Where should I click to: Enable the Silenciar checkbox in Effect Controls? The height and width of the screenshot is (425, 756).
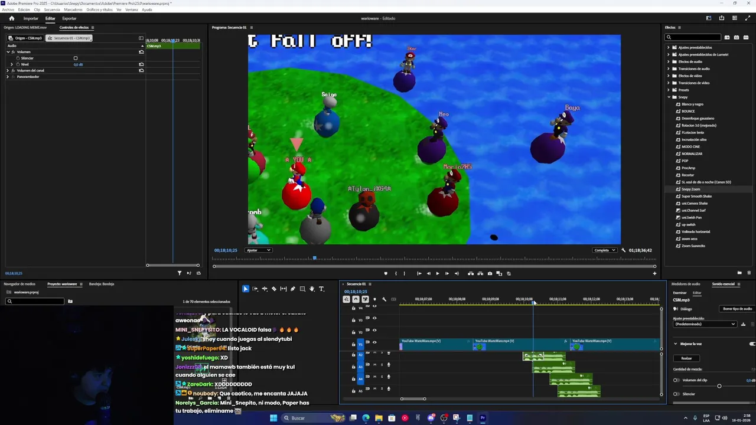pos(76,58)
